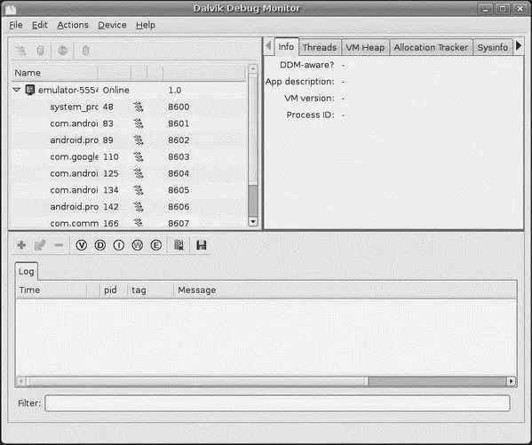The height and width of the screenshot is (445, 532).
Task: Click the garbage collection trash icon
Action: click(85, 51)
